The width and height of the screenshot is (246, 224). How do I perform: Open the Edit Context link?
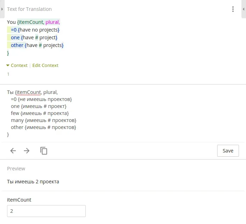pos(45,66)
